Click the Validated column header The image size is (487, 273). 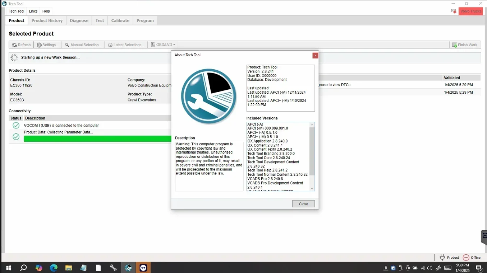coord(461,77)
